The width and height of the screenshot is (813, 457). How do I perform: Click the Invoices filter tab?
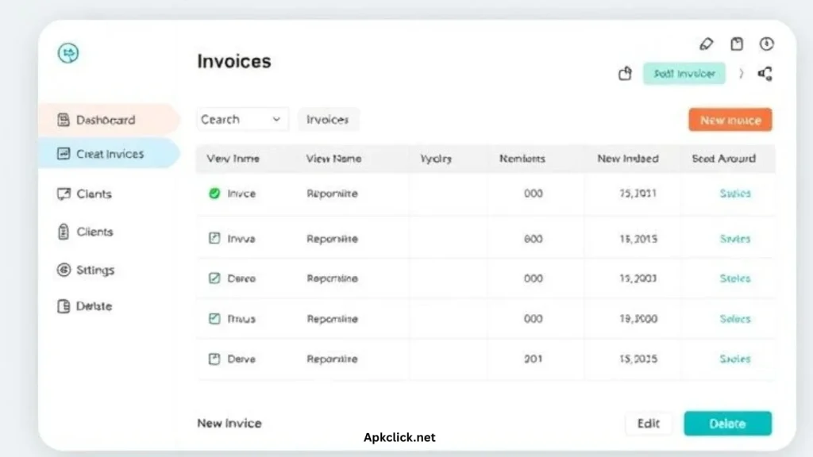[x=328, y=119]
